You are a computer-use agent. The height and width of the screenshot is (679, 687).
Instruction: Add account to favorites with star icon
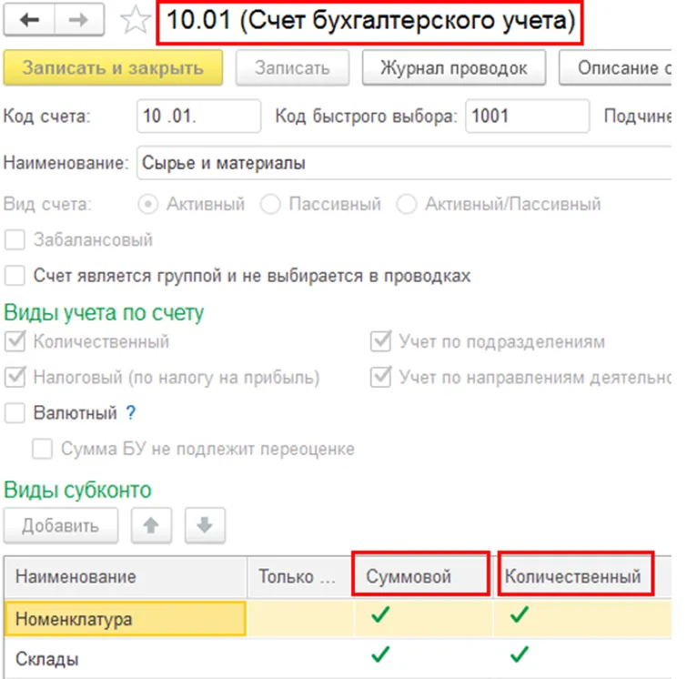pyautogui.click(x=136, y=22)
